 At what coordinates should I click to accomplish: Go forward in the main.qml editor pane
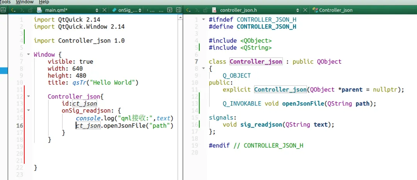23,10
